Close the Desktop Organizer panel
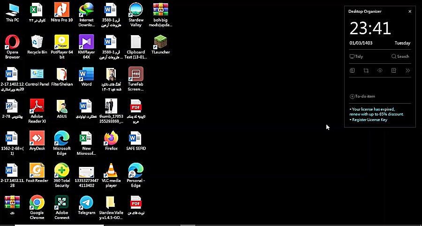The width and height of the screenshot is (422, 226). click(410, 11)
